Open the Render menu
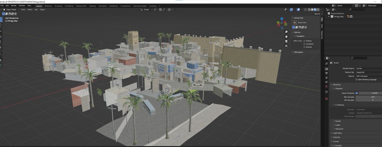 14,6
